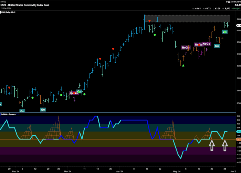Screen dimensions: 241x173
Task: Click the green up-triangle below early May bars
Action: click(183, 65)
